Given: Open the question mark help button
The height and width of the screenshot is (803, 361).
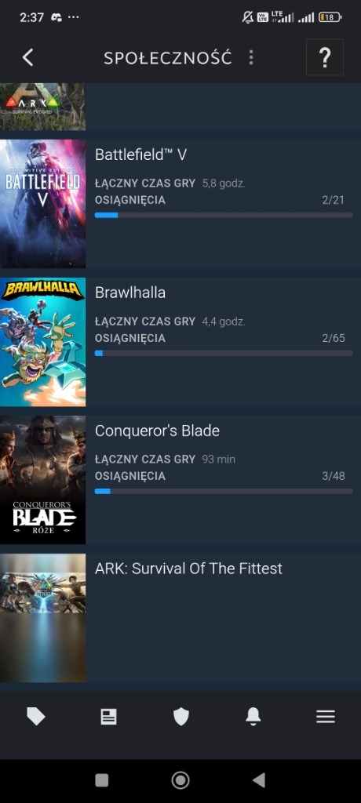Looking at the screenshot, I should (x=325, y=57).
